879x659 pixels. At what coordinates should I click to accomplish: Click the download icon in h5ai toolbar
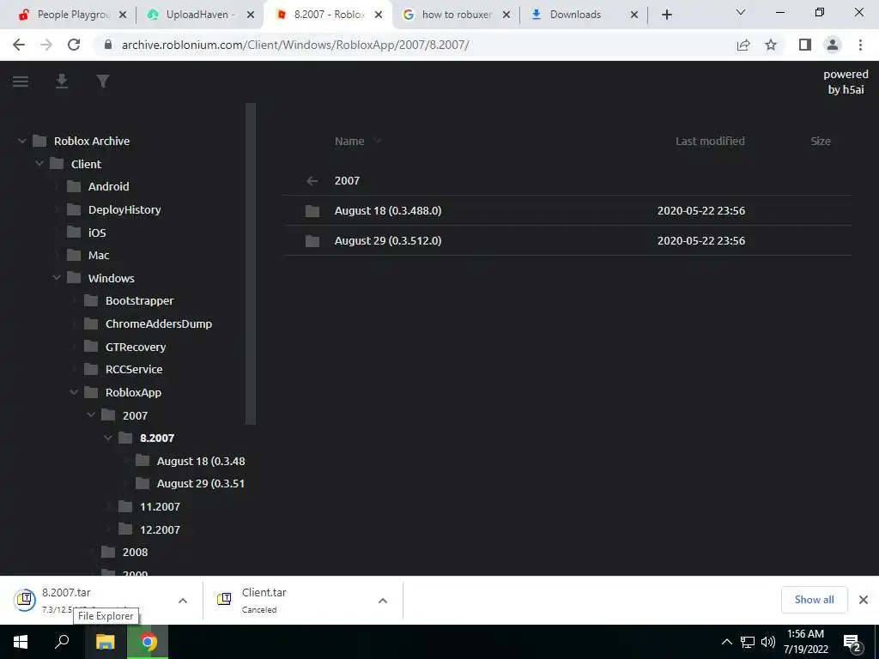[62, 82]
